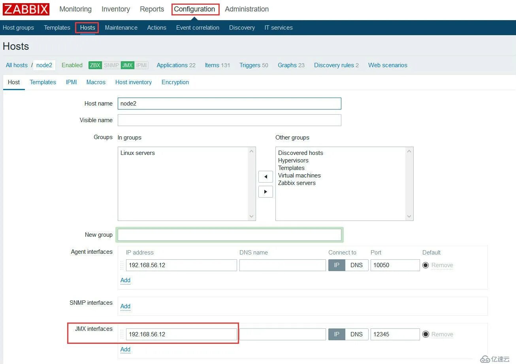The width and height of the screenshot is (516, 364).
Task: Edit Agent interface IP address field
Action: (181, 265)
